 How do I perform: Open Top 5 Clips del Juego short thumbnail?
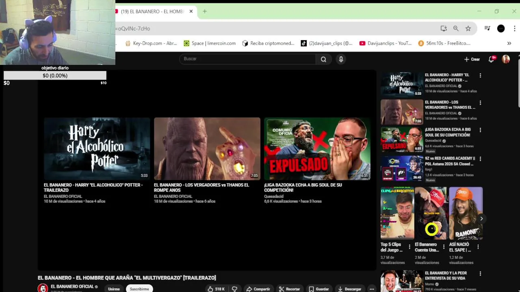click(x=397, y=213)
